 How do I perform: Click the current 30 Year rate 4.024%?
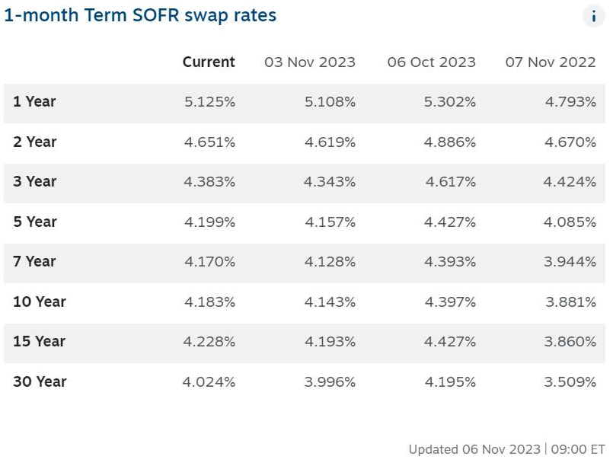pyautogui.click(x=209, y=381)
